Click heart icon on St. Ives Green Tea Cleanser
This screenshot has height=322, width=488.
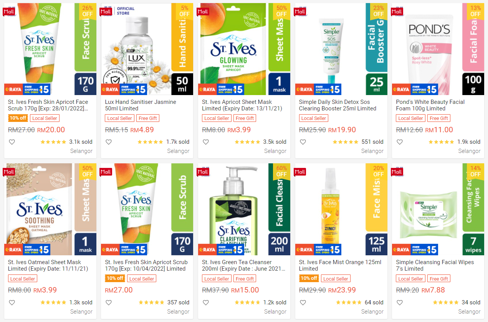click(206, 302)
